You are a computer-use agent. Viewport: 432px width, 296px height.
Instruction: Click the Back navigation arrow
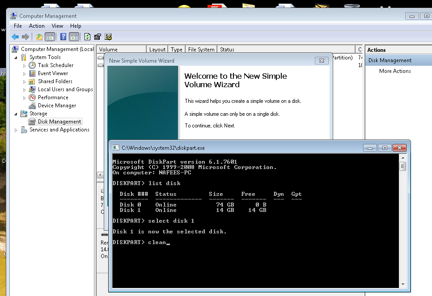(15, 37)
